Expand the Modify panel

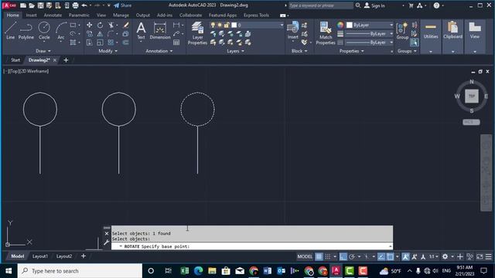point(108,51)
